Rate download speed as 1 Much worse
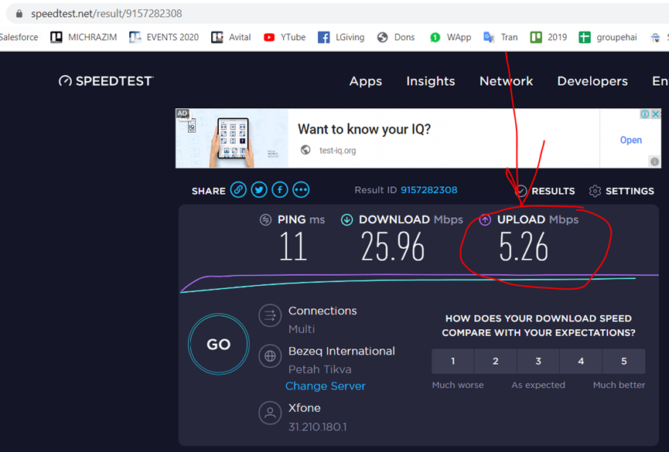 pos(452,361)
